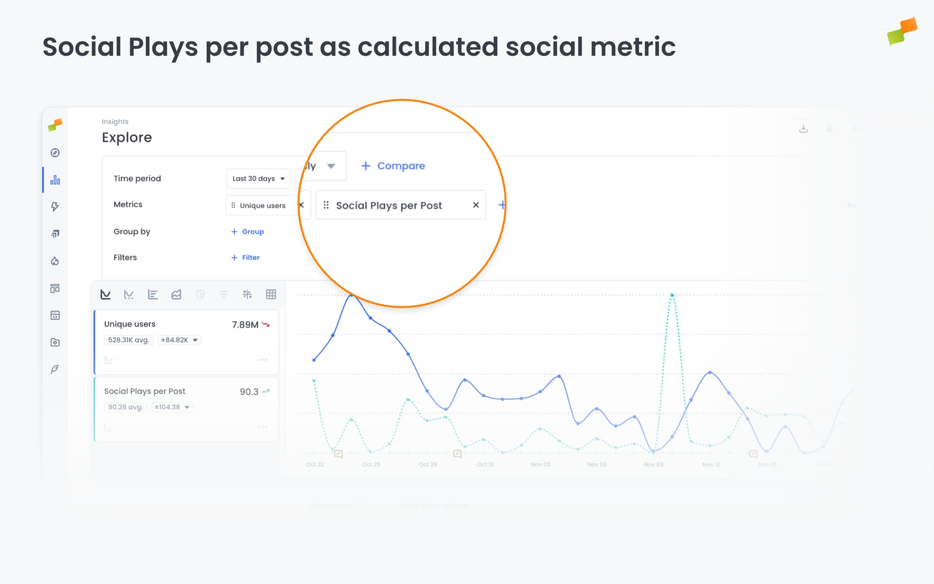
Task: Click the Compare button
Action: [x=393, y=165]
